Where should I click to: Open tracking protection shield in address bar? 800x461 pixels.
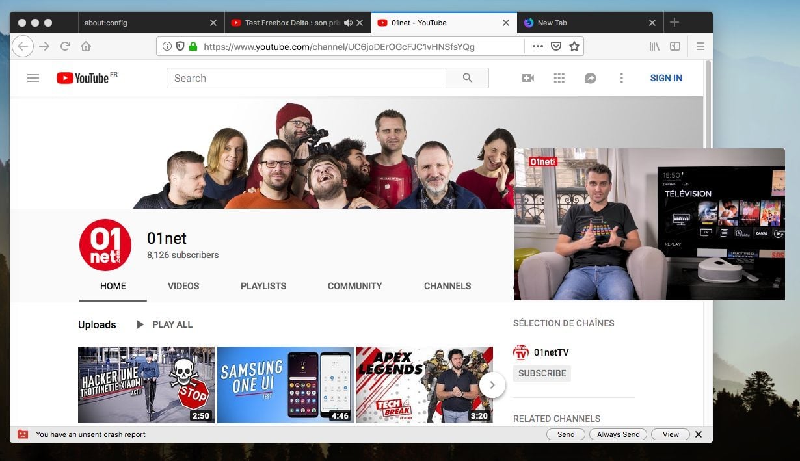tap(180, 46)
